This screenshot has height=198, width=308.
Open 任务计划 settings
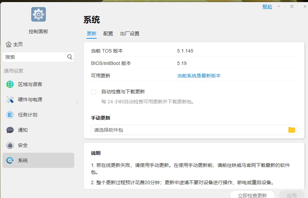tap(38, 115)
